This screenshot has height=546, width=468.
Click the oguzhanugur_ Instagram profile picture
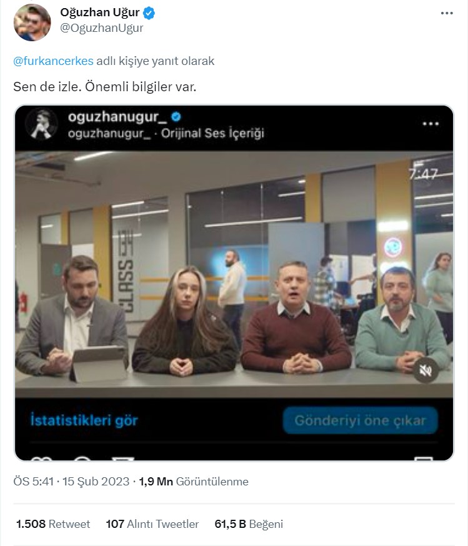pos(41,124)
